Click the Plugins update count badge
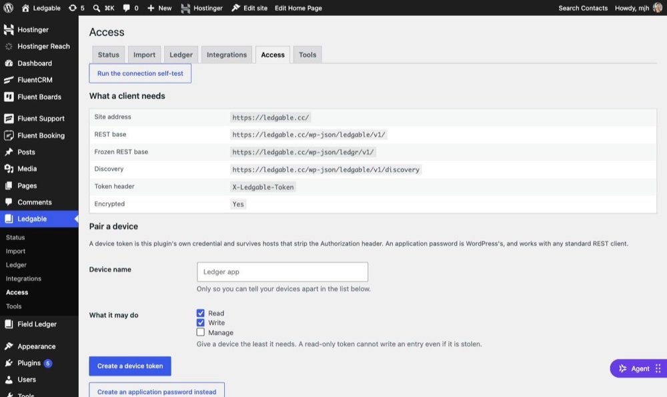Viewport: 667px width, 397px height. point(48,363)
